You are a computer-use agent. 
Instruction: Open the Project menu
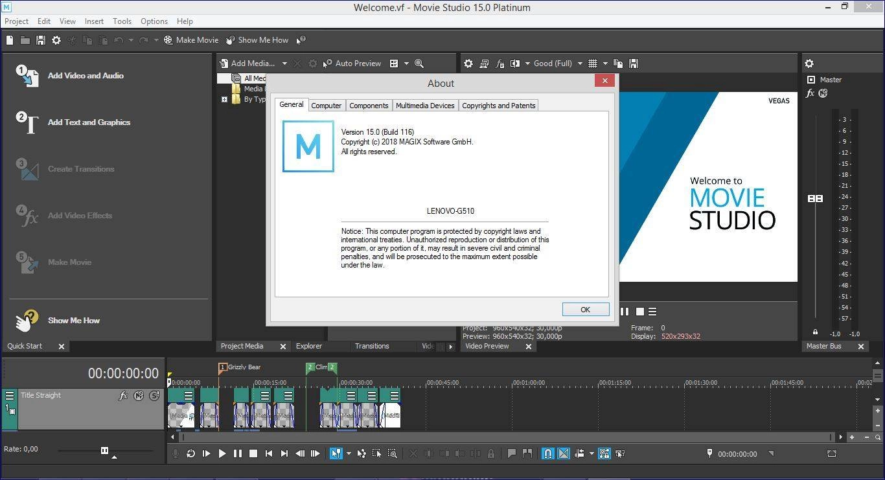tap(17, 21)
